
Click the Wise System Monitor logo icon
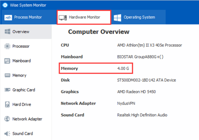(5, 5)
